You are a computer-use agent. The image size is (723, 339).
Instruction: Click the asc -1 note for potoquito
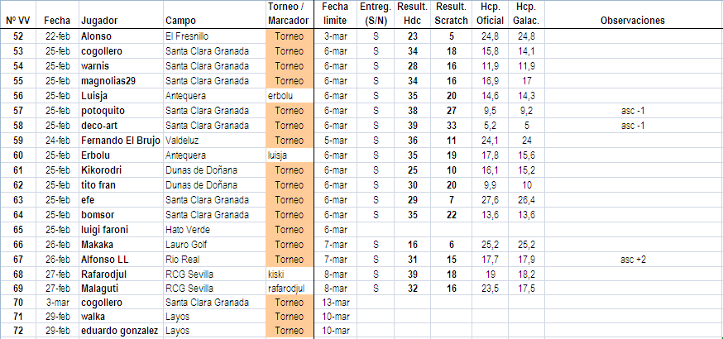tap(633, 111)
